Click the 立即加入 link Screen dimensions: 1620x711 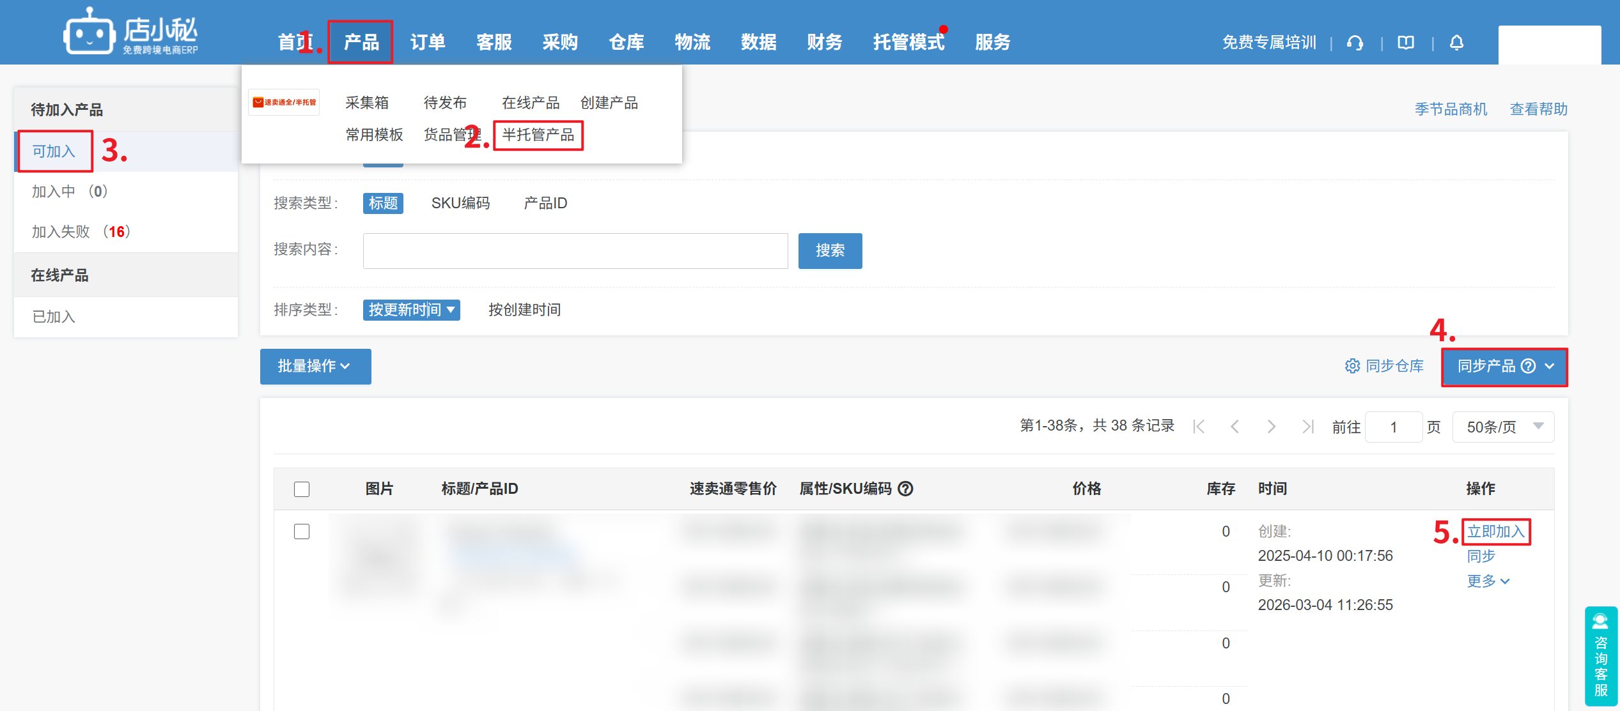point(1496,531)
